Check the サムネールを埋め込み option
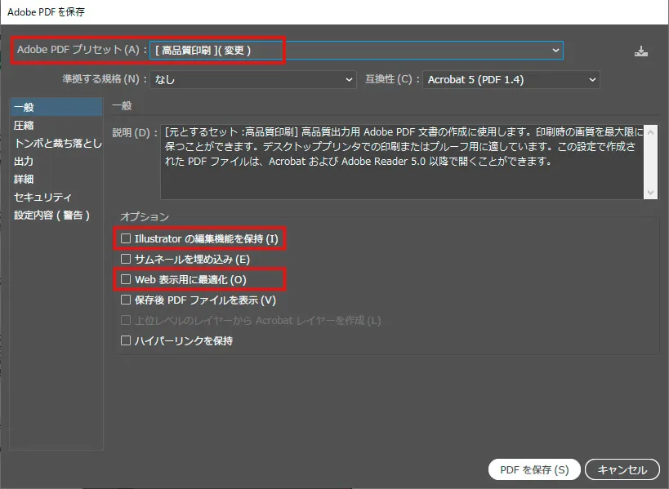This screenshot has width=669, height=489. point(126,259)
